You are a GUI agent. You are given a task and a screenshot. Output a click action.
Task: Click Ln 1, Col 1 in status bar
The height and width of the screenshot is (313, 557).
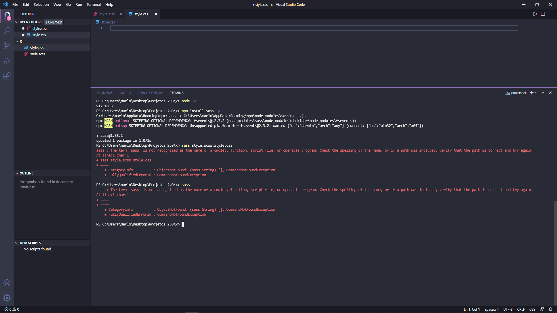[472, 309]
